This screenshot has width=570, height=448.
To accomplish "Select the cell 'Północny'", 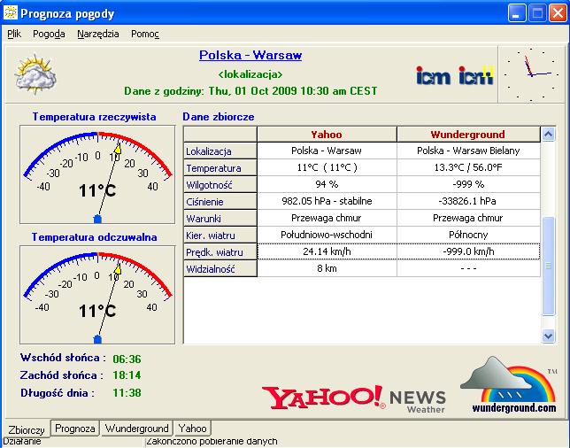I will click(x=468, y=235).
